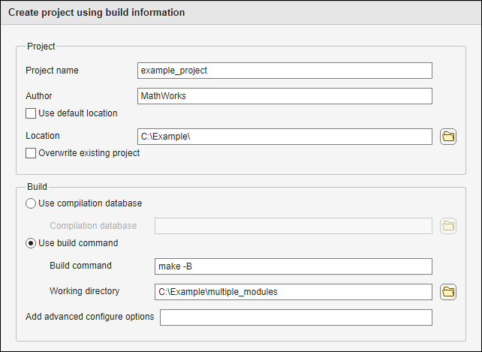
Task: Click the Working directory text field
Action: coord(294,291)
